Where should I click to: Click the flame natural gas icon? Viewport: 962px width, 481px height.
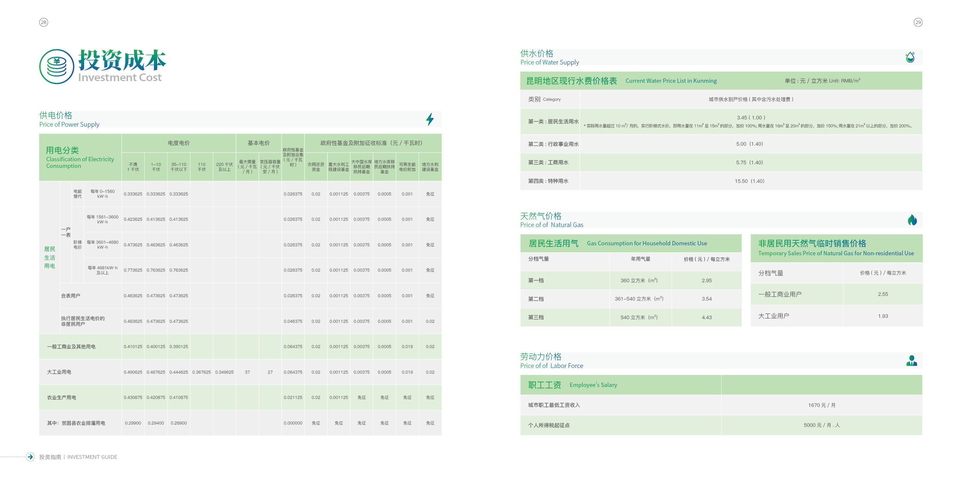pos(912,220)
